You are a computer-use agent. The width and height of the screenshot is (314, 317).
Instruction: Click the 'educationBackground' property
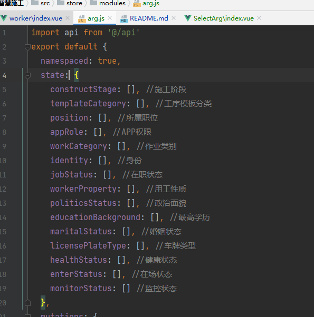tap(95, 217)
